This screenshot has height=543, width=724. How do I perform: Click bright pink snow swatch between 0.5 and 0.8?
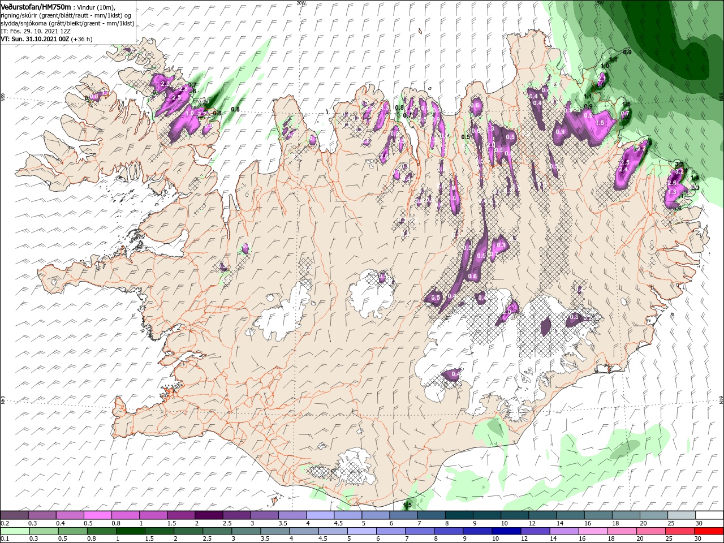point(97,515)
